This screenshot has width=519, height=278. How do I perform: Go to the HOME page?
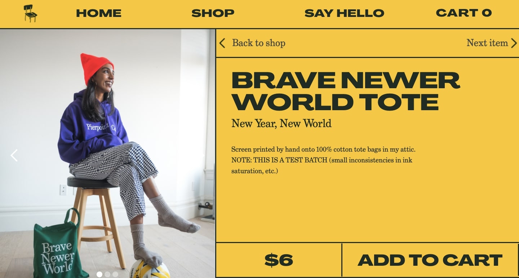pos(99,13)
